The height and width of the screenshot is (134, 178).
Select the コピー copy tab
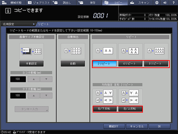point(115,2)
